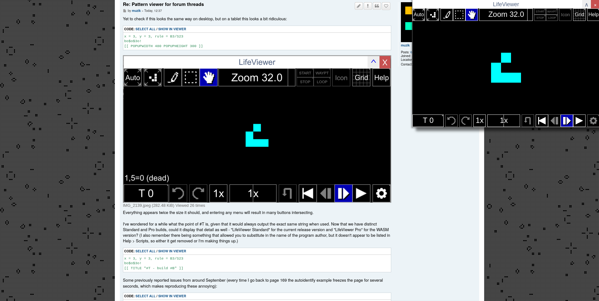Open muzik profile link in post byline
599x301 pixels.
136,11
